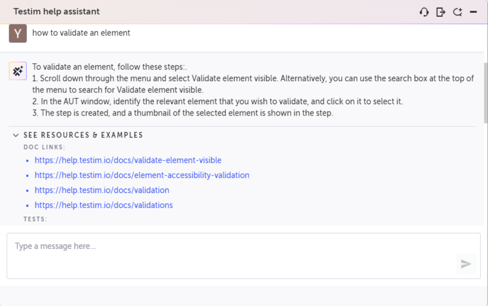
Task: Click step 3 text about the thumbnail
Action: [x=183, y=113]
